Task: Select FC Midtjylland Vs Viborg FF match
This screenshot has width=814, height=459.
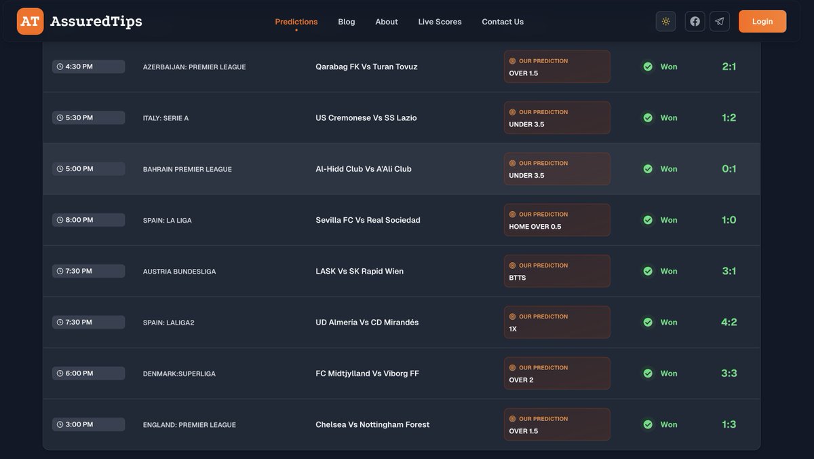Action: point(367,373)
